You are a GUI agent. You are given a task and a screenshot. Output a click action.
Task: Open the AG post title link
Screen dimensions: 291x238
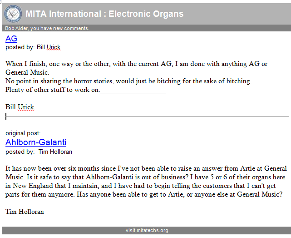pos(11,39)
